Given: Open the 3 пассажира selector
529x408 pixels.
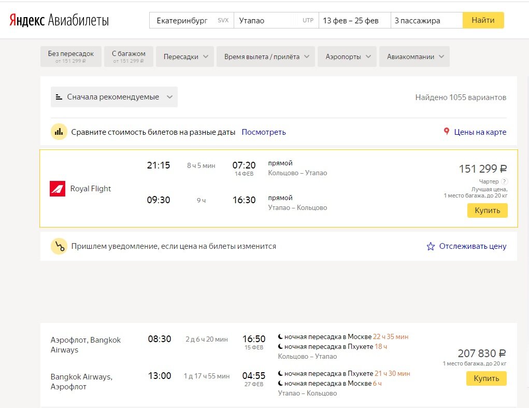Looking at the screenshot, I should tap(426, 20).
